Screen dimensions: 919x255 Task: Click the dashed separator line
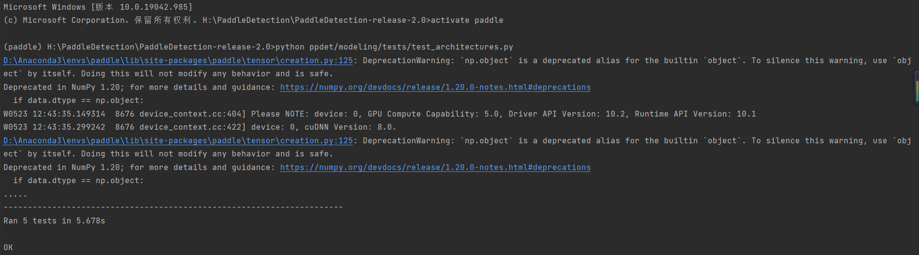pyautogui.click(x=173, y=207)
